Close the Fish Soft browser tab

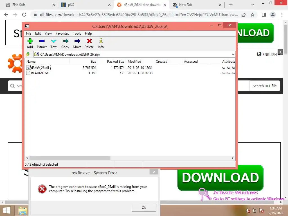(x=54, y=5)
